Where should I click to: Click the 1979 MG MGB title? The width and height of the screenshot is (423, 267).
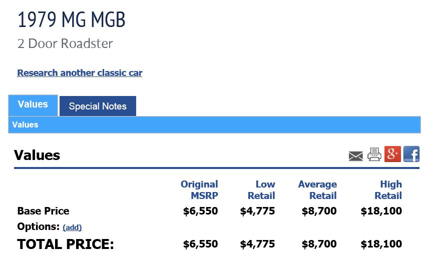[72, 19]
